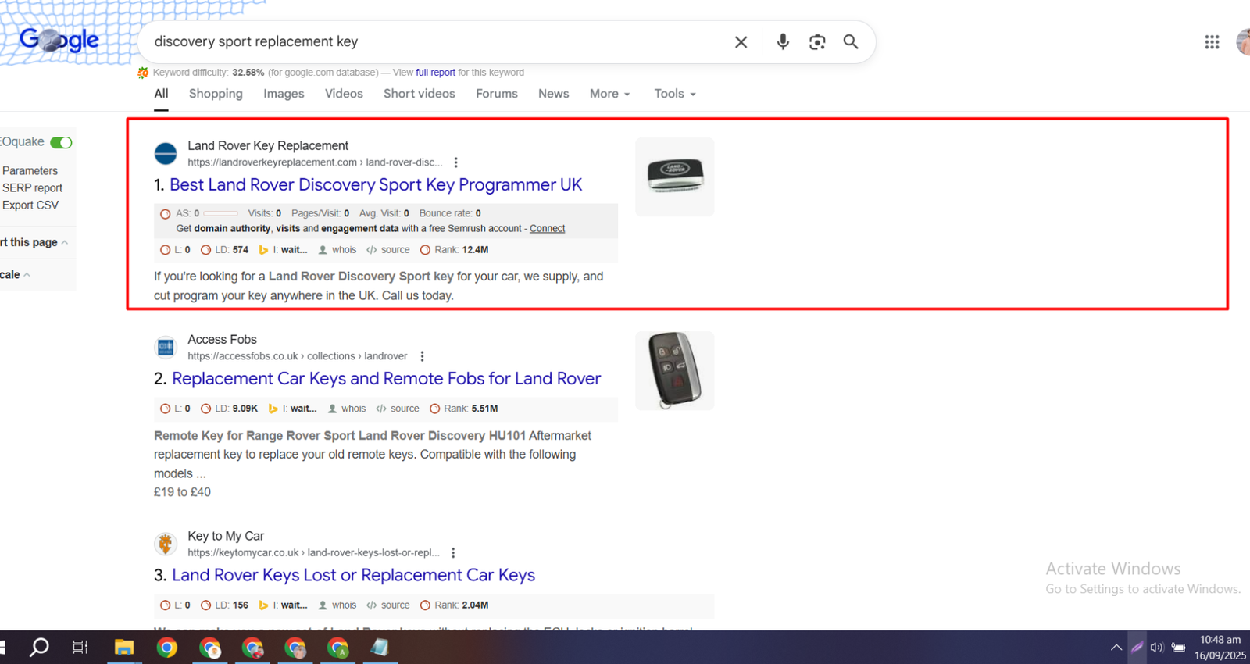Open three-dot menu for Land Rover Key Replacement result

[456, 162]
